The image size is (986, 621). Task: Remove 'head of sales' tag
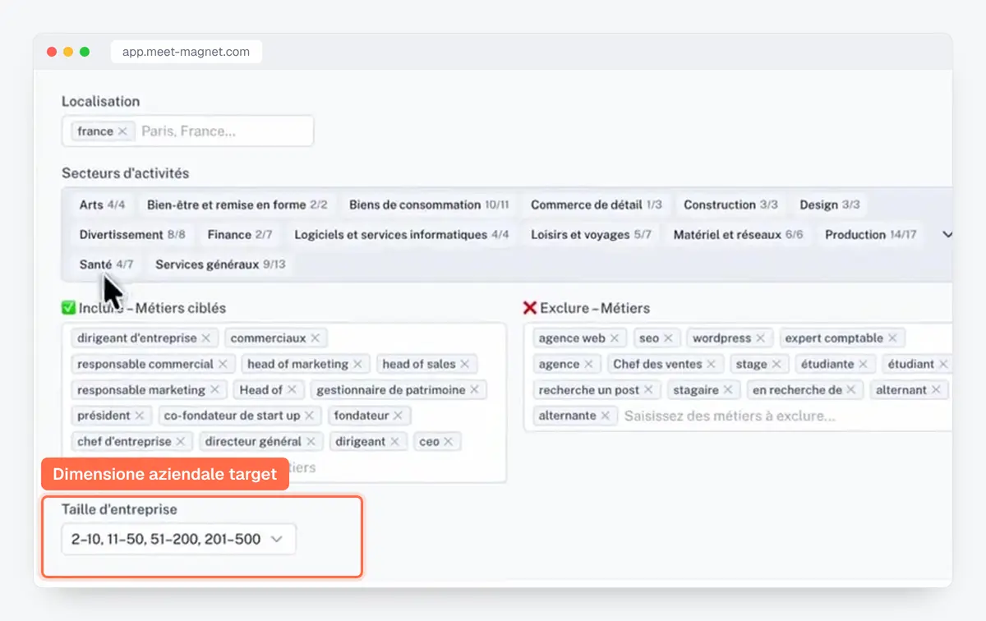(x=464, y=364)
